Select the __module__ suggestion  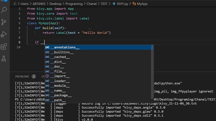(x=98, y=86)
